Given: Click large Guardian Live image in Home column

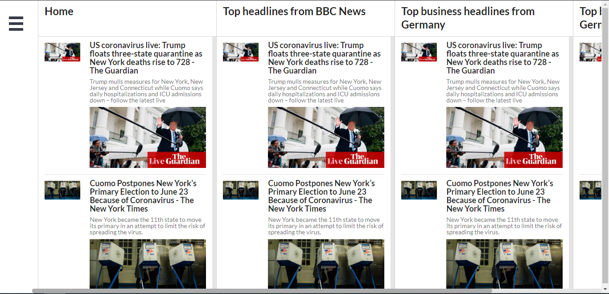Looking at the screenshot, I should point(148,137).
